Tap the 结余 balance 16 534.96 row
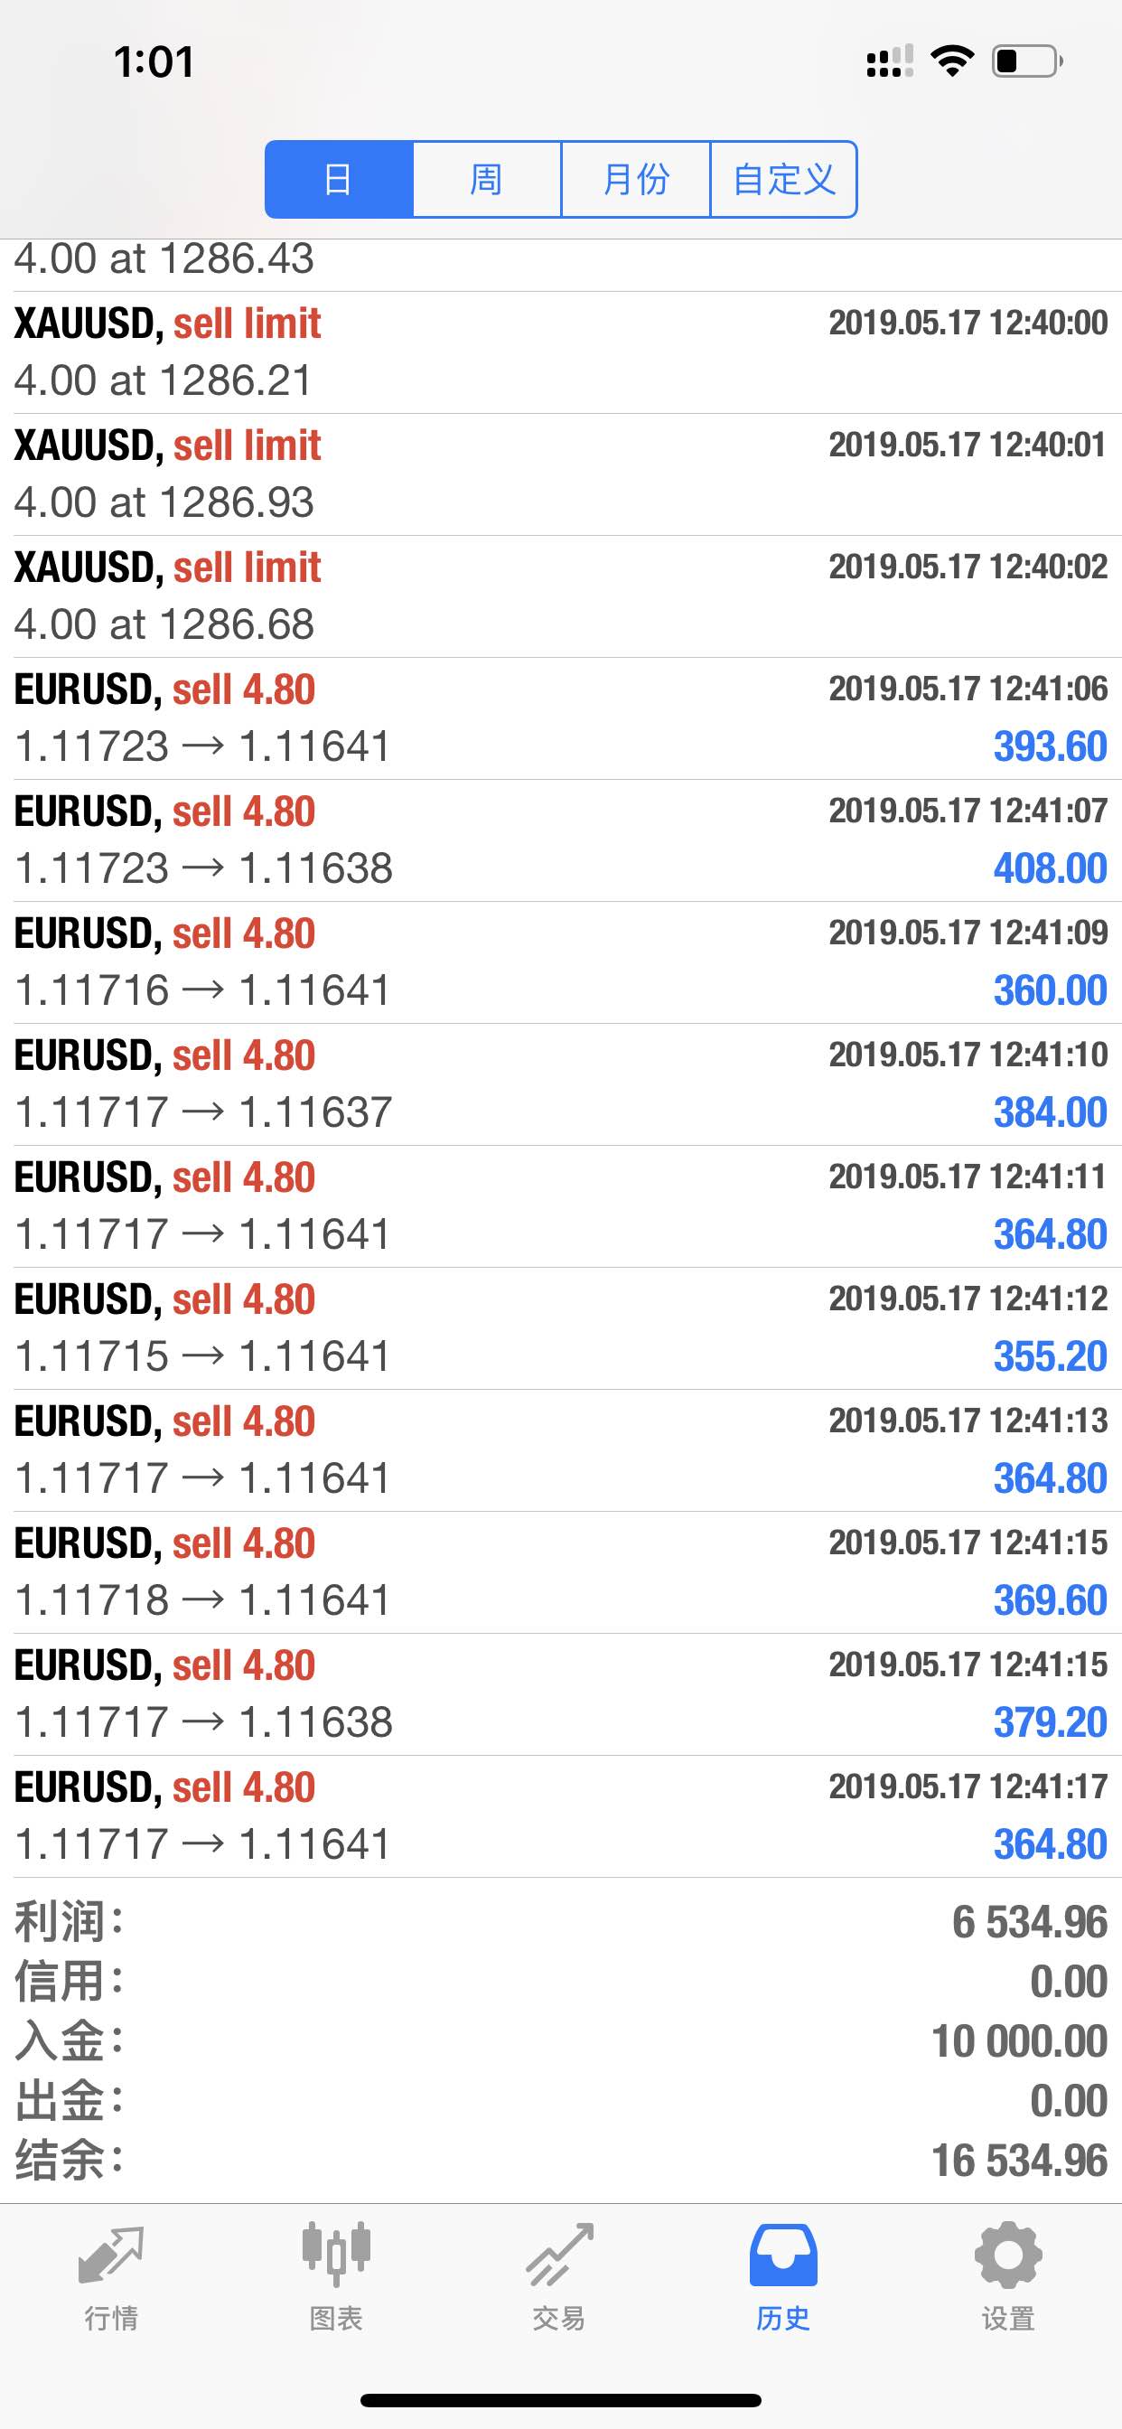 click(561, 2161)
